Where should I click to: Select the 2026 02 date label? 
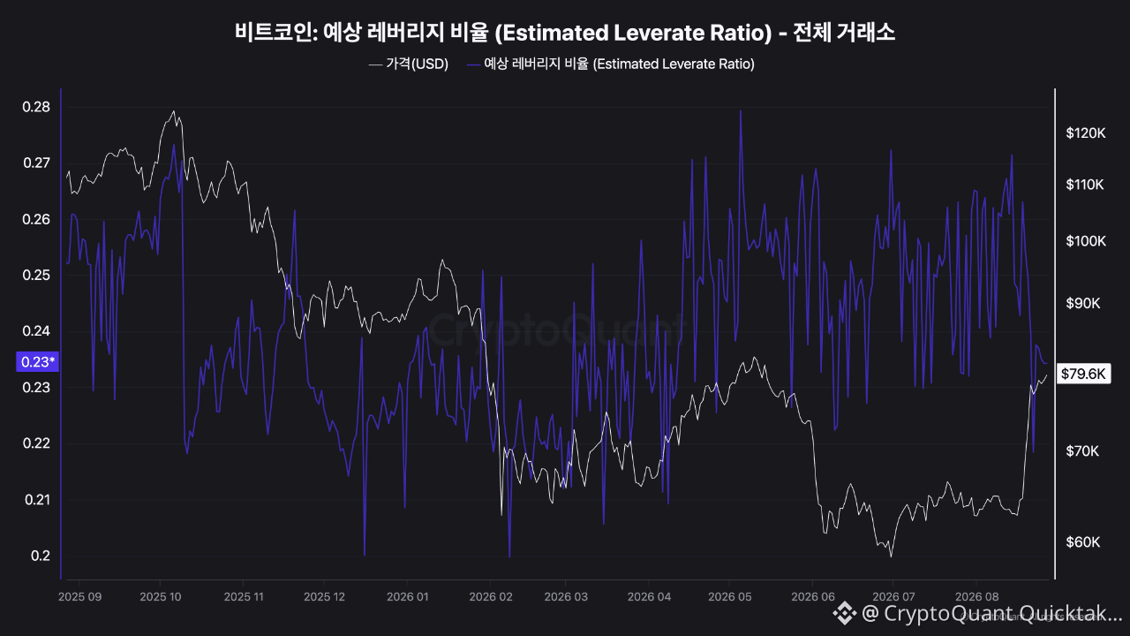pos(491,597)
